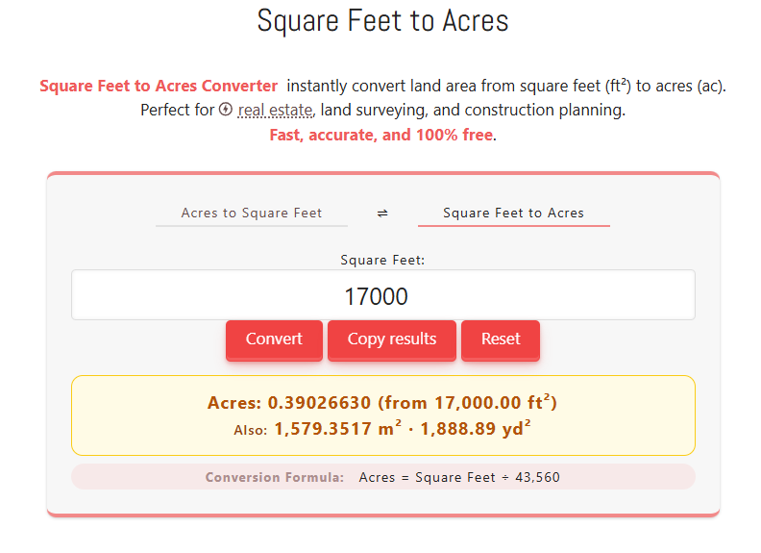Click the Acres 0.39026630 result line
This screenshot has height=553, width=761.
382,403
